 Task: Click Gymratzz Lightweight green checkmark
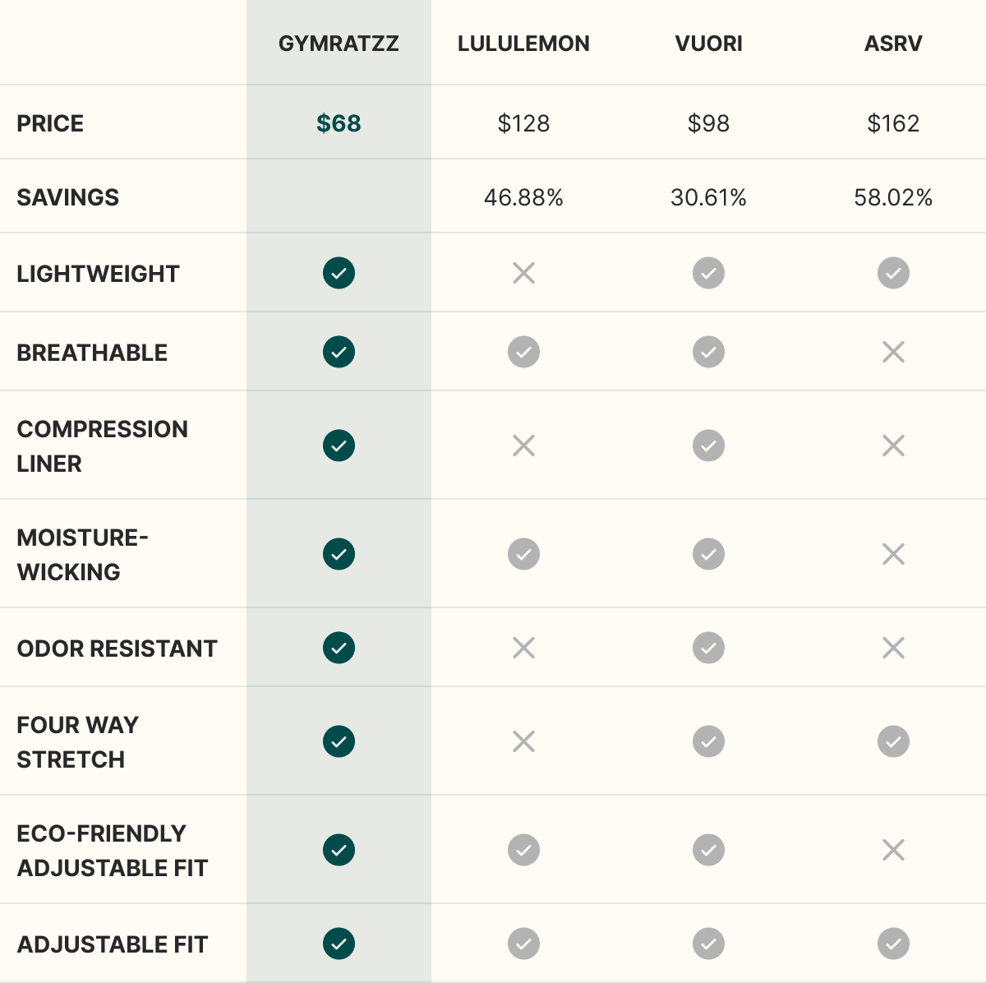[339, 273]
